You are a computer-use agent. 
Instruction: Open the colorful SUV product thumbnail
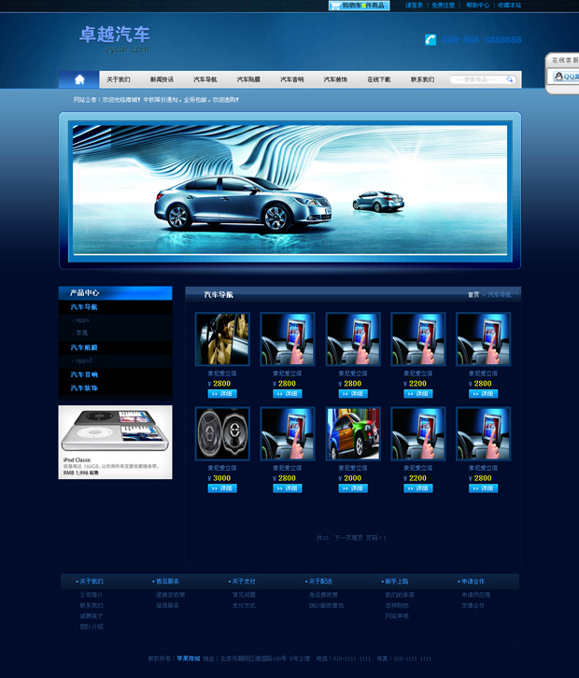352,433
